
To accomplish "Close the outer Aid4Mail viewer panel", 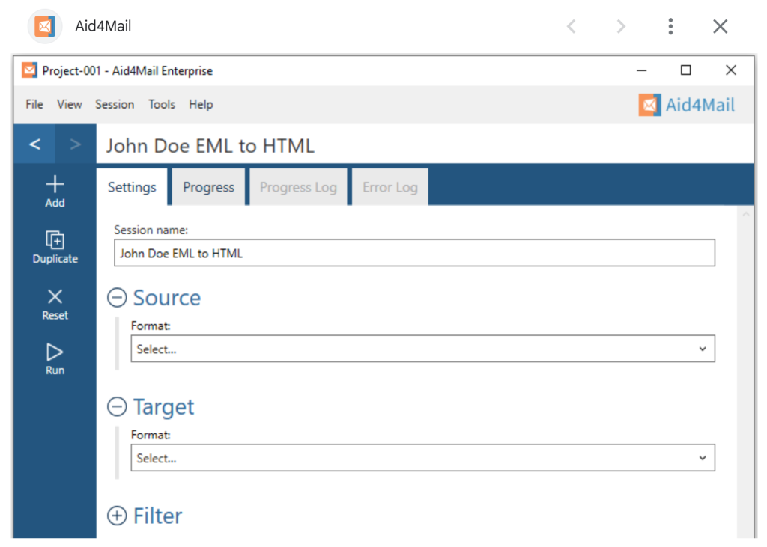I will point(720,26).
